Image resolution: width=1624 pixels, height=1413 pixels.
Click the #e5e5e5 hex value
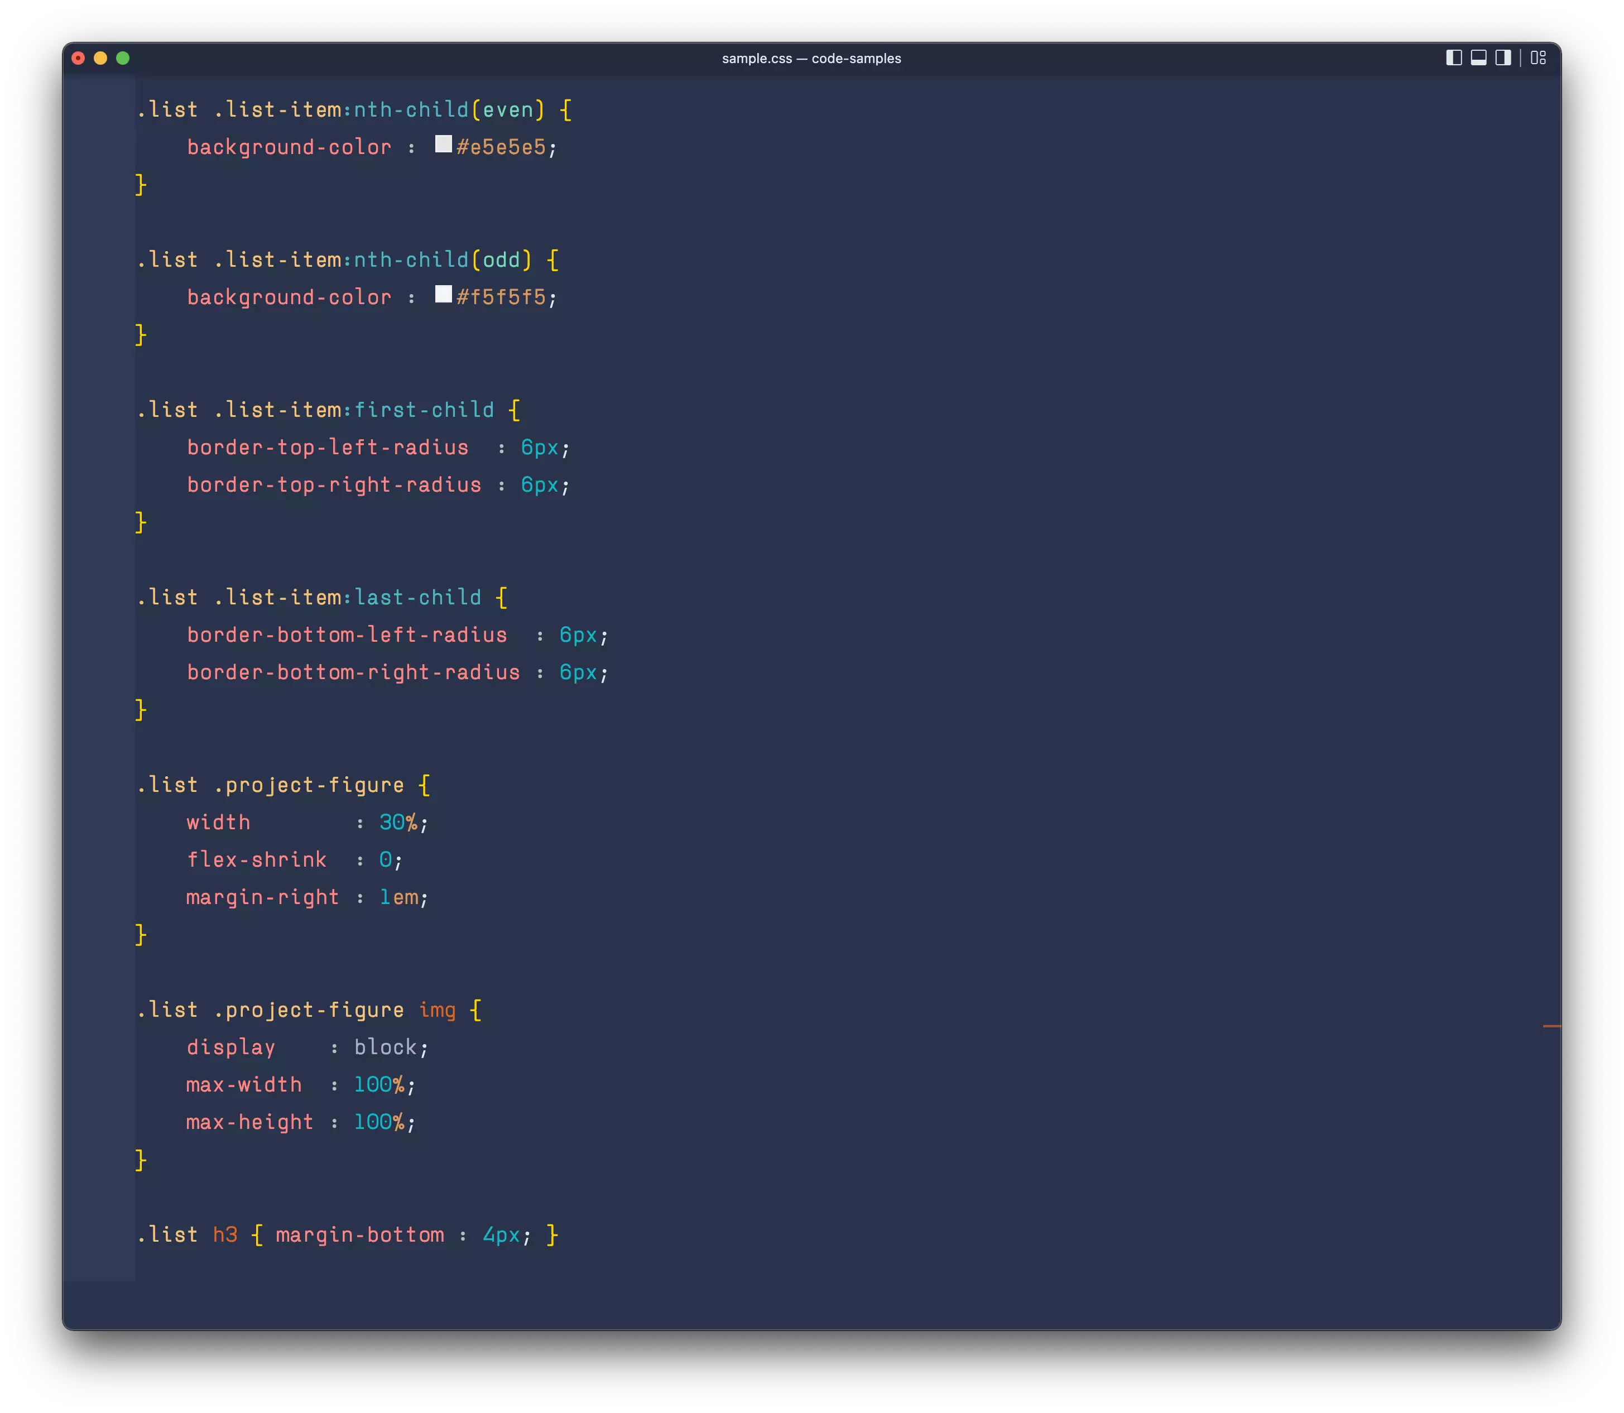pyautogui.click(x=501, y=147)
